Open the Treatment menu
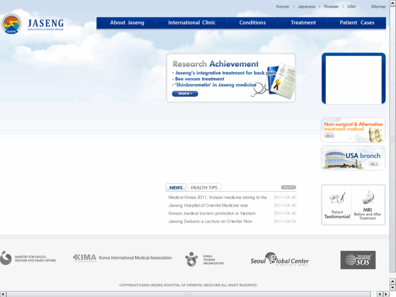 pos(303,23)
